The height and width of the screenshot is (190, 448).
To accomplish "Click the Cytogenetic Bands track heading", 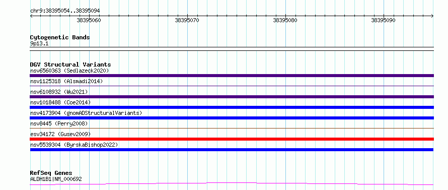I will (60, 37).
